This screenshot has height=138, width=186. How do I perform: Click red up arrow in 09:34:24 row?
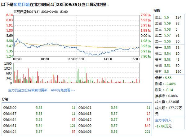pos(74,131)
